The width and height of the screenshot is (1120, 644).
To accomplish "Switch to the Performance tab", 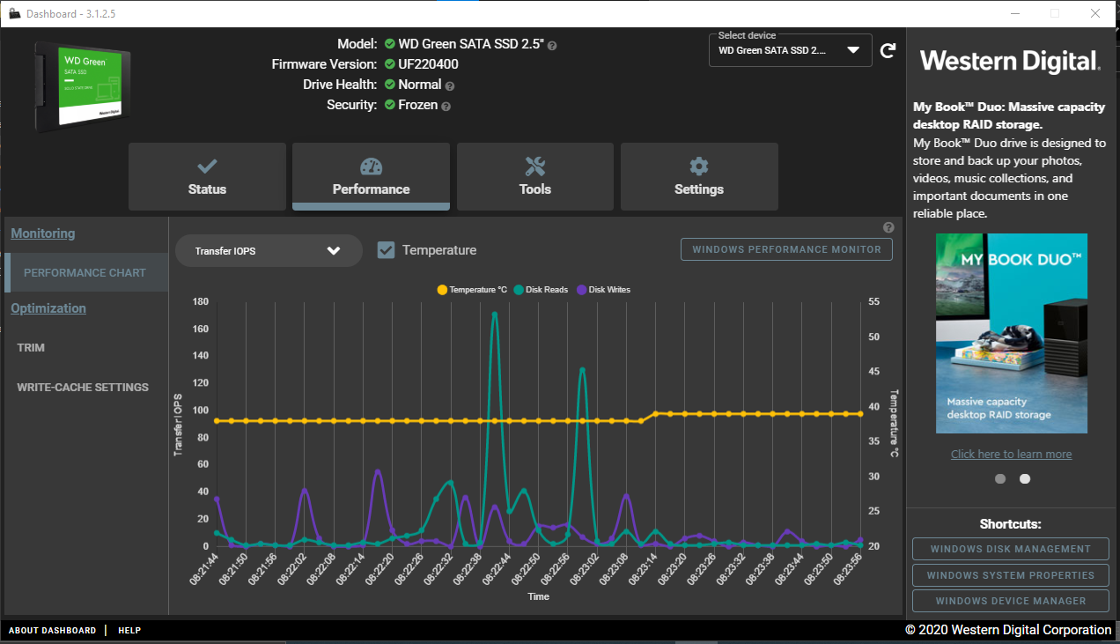I will coord(371,176).
